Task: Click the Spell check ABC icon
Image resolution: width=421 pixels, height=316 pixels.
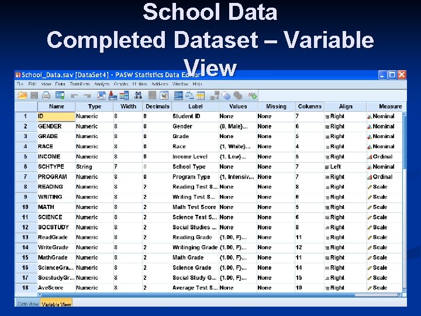Action: coord(252,95)
